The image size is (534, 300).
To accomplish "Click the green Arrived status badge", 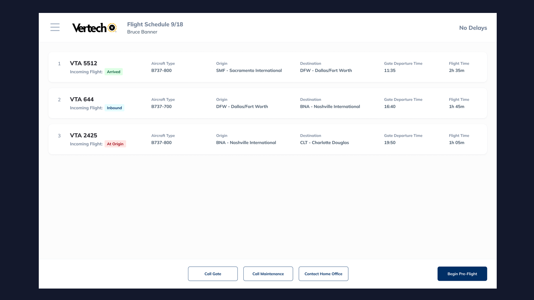I will pos(113,72).
